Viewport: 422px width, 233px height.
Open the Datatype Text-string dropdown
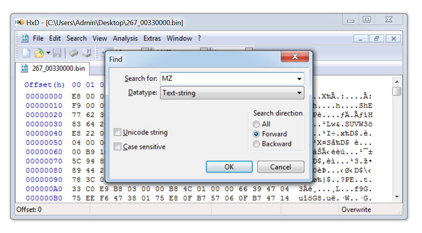299,93
